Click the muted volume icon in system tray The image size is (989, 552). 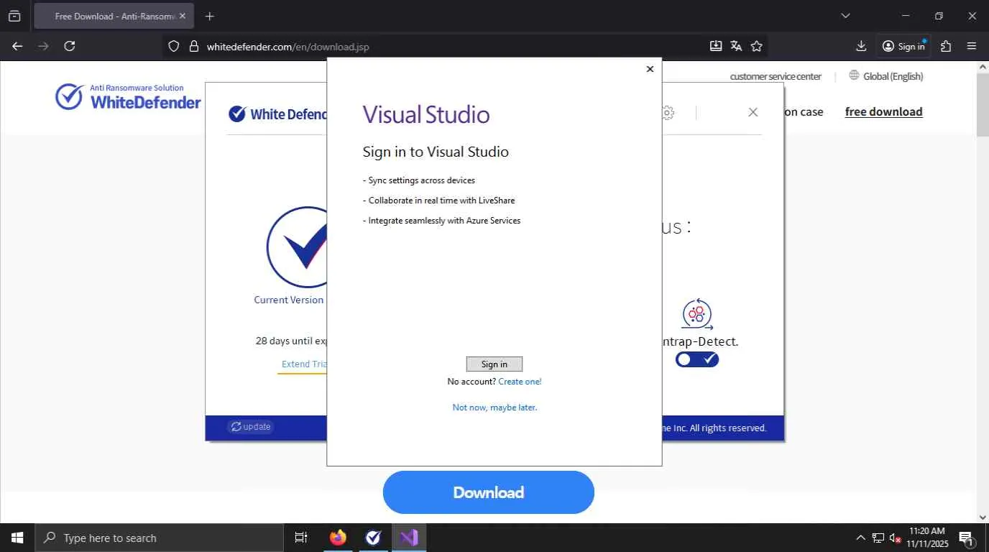(896, 538)
